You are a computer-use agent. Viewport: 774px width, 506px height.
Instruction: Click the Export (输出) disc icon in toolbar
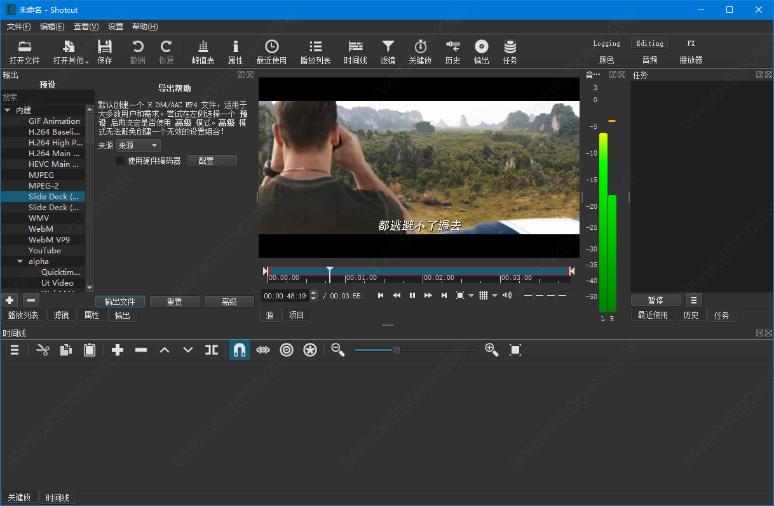[481, 52]
